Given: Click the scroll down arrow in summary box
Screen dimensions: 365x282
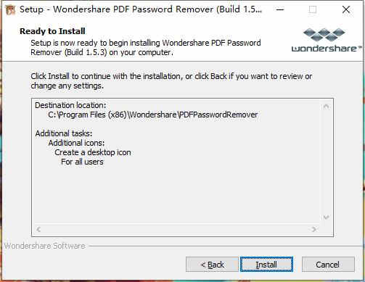Looking at the screenshot, I should point(326,217).
